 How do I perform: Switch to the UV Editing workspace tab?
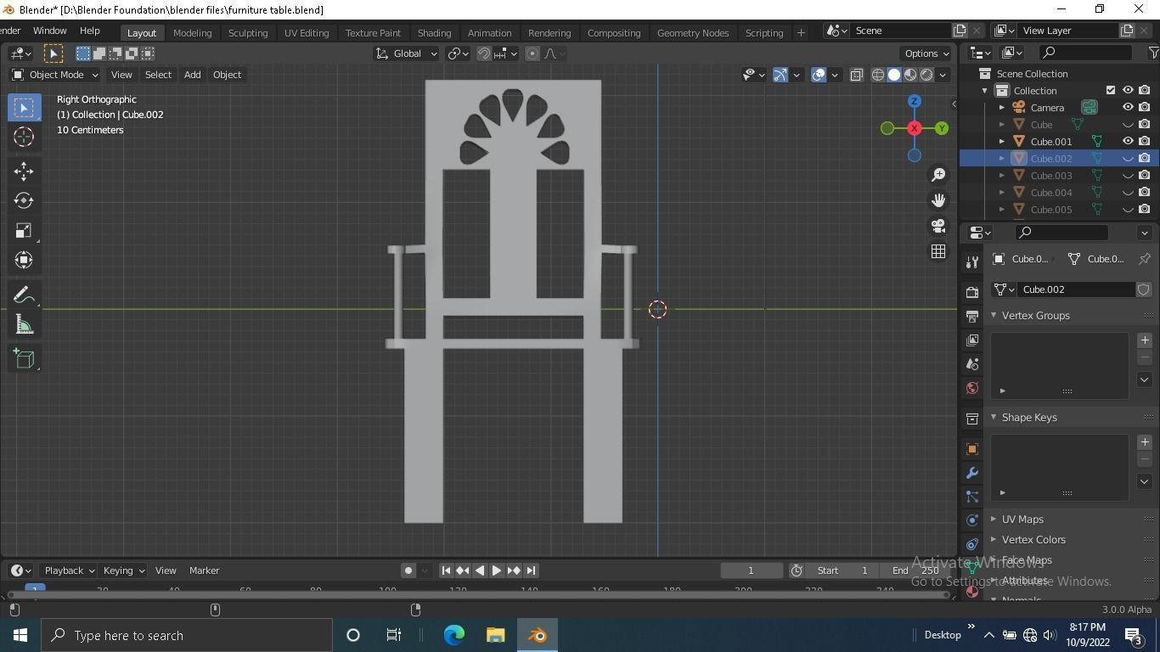coord(307,32)
